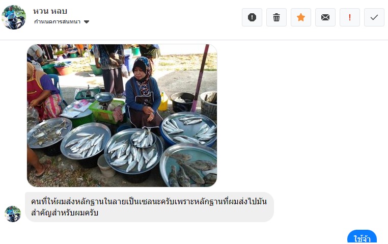Click the header profile picture avatar
This screenshot has height=244, width=388.
coord(14,17)
